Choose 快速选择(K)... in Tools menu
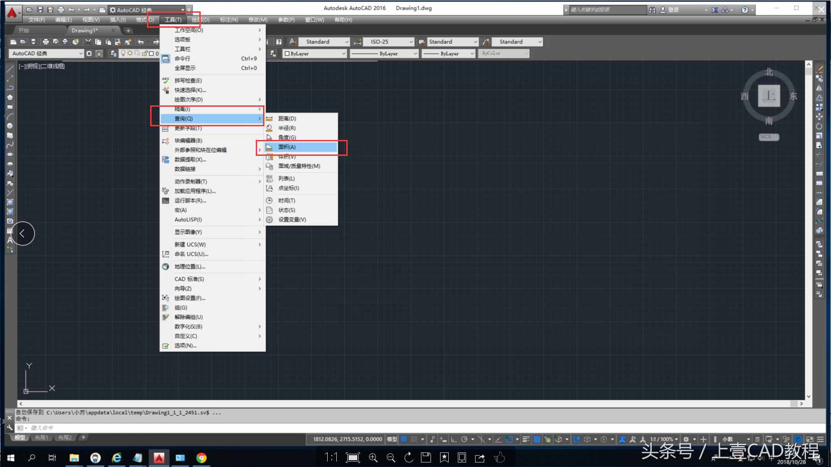831x467 pixels. (x=213, y=90)
